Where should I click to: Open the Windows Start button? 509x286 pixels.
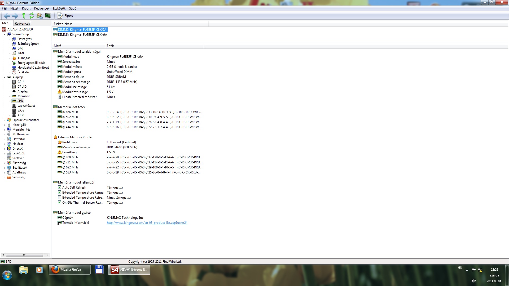click(x=7, y=275)
